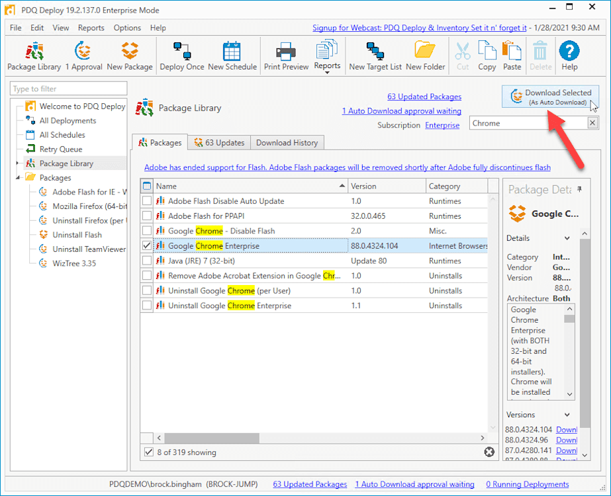611x496 pixels.
Task: Clear the Chrome search filter
Action: coord(592,123)
